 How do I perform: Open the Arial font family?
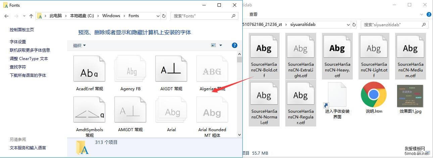coord(171,112)
